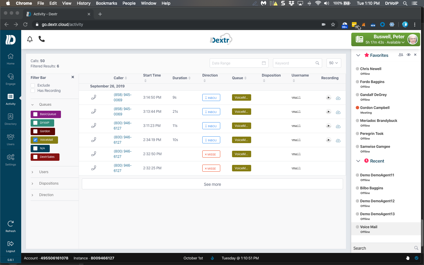424x265 pixels.
Task: Enable the Has Recording checkbox
Action: point(33,91)
